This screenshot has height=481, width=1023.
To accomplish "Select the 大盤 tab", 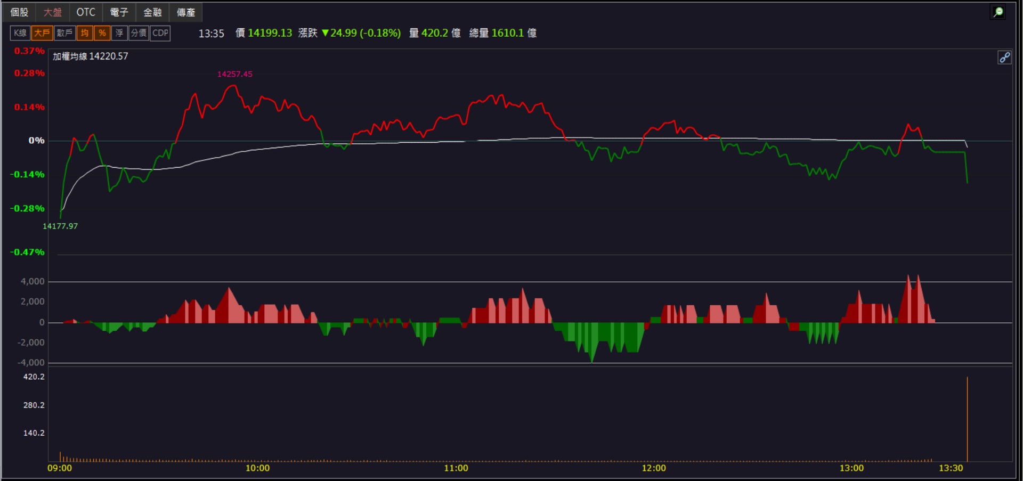I will click(53, 12).
